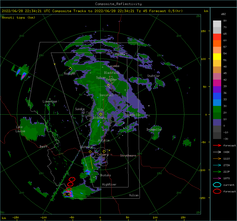Click the Banff city label
Viewport: 237px width, 221px height.
click(x=43, y=146)
